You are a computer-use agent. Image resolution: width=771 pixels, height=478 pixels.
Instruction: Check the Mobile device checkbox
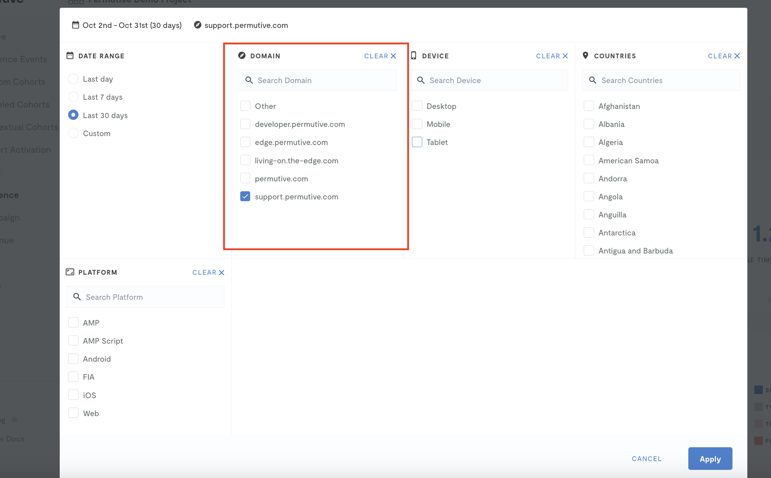tap(417, 124)
